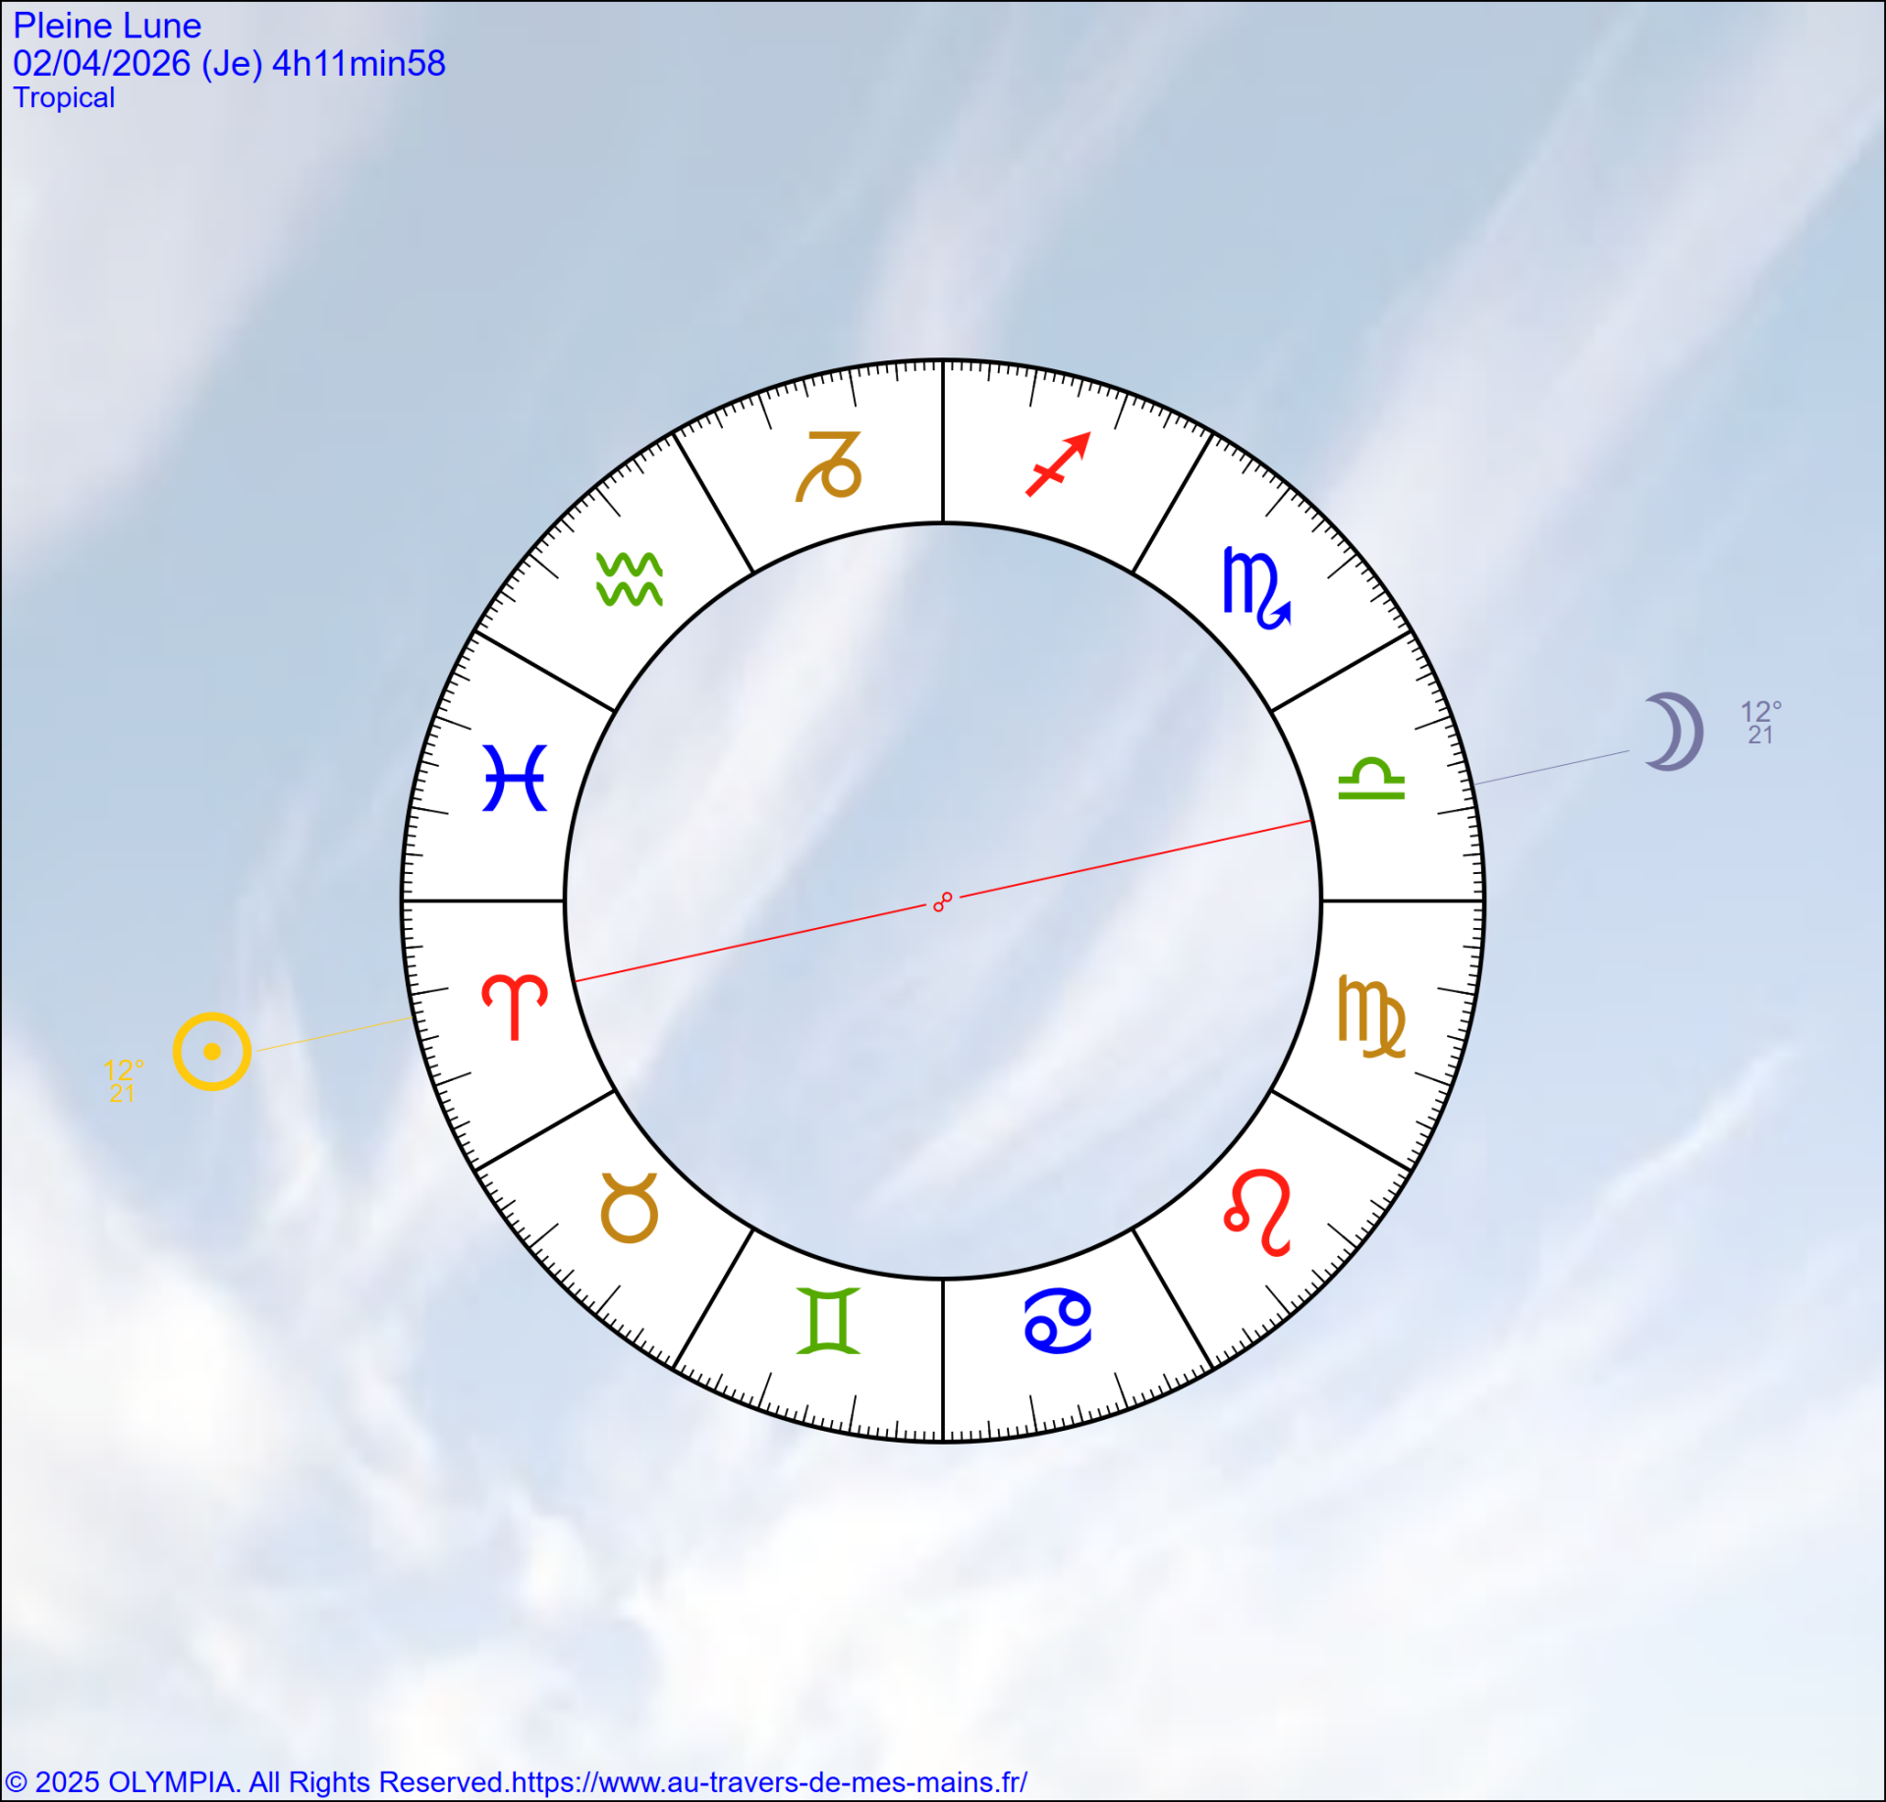Screen dimensions: 1886x1802
Task: Select the blue Pisces glyph
Action: (515, 778)
